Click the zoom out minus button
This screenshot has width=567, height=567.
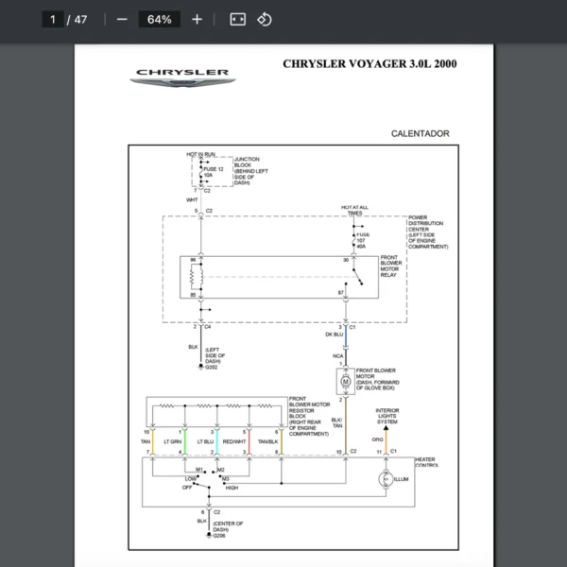(x=122, y=19)
